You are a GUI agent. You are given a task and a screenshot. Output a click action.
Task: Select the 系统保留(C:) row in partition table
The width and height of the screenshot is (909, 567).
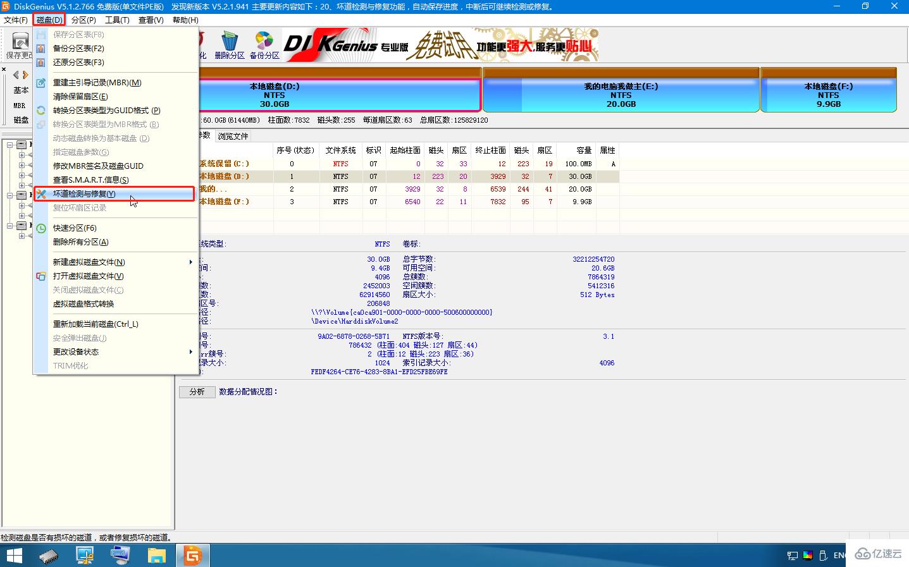coord(409,164)
